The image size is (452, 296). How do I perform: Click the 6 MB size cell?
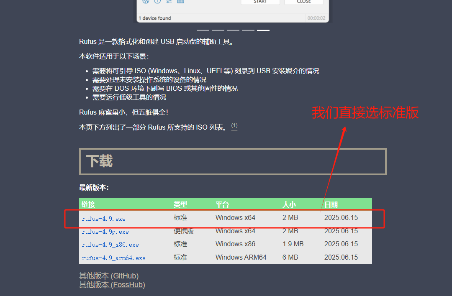[290, 257]
